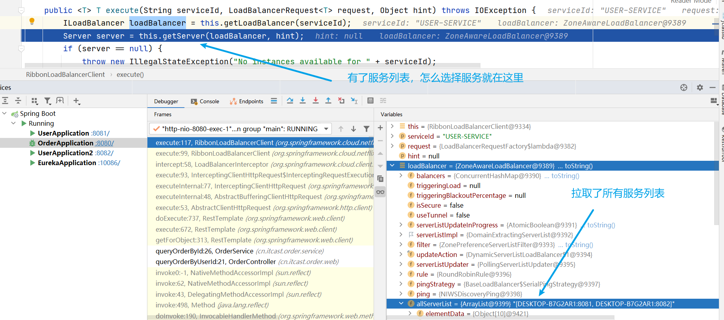Select the queryOrderById:26 OrderService frame

[x=204, y=251]
